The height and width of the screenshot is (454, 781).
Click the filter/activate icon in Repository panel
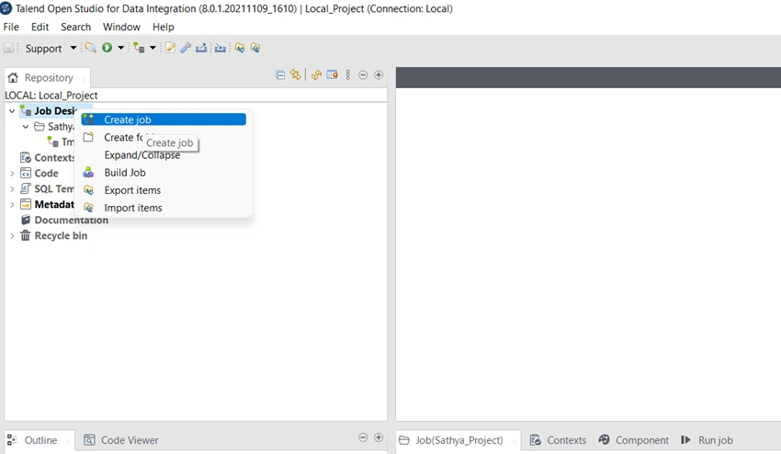pyautogui.click(x=333, y=74)
